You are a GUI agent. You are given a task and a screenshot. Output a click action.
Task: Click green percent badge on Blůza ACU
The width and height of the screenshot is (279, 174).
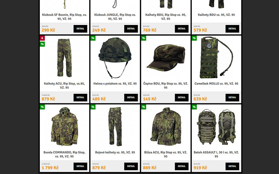pyautogui.click(x=144, y=107)
